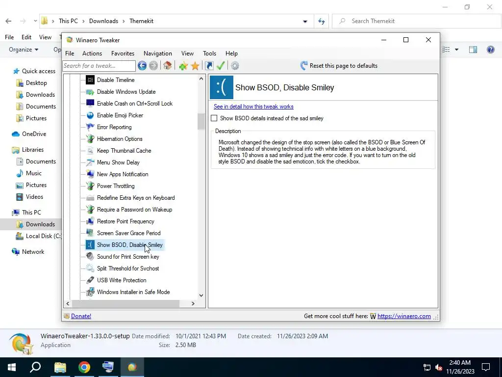This screenshot has width=502, height=377.
Task: Open the Winaero View menu
Action: tap(187, 54)
